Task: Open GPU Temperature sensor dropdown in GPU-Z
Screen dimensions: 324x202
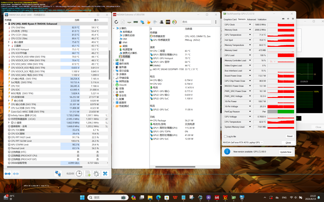Action: (250, 35)
